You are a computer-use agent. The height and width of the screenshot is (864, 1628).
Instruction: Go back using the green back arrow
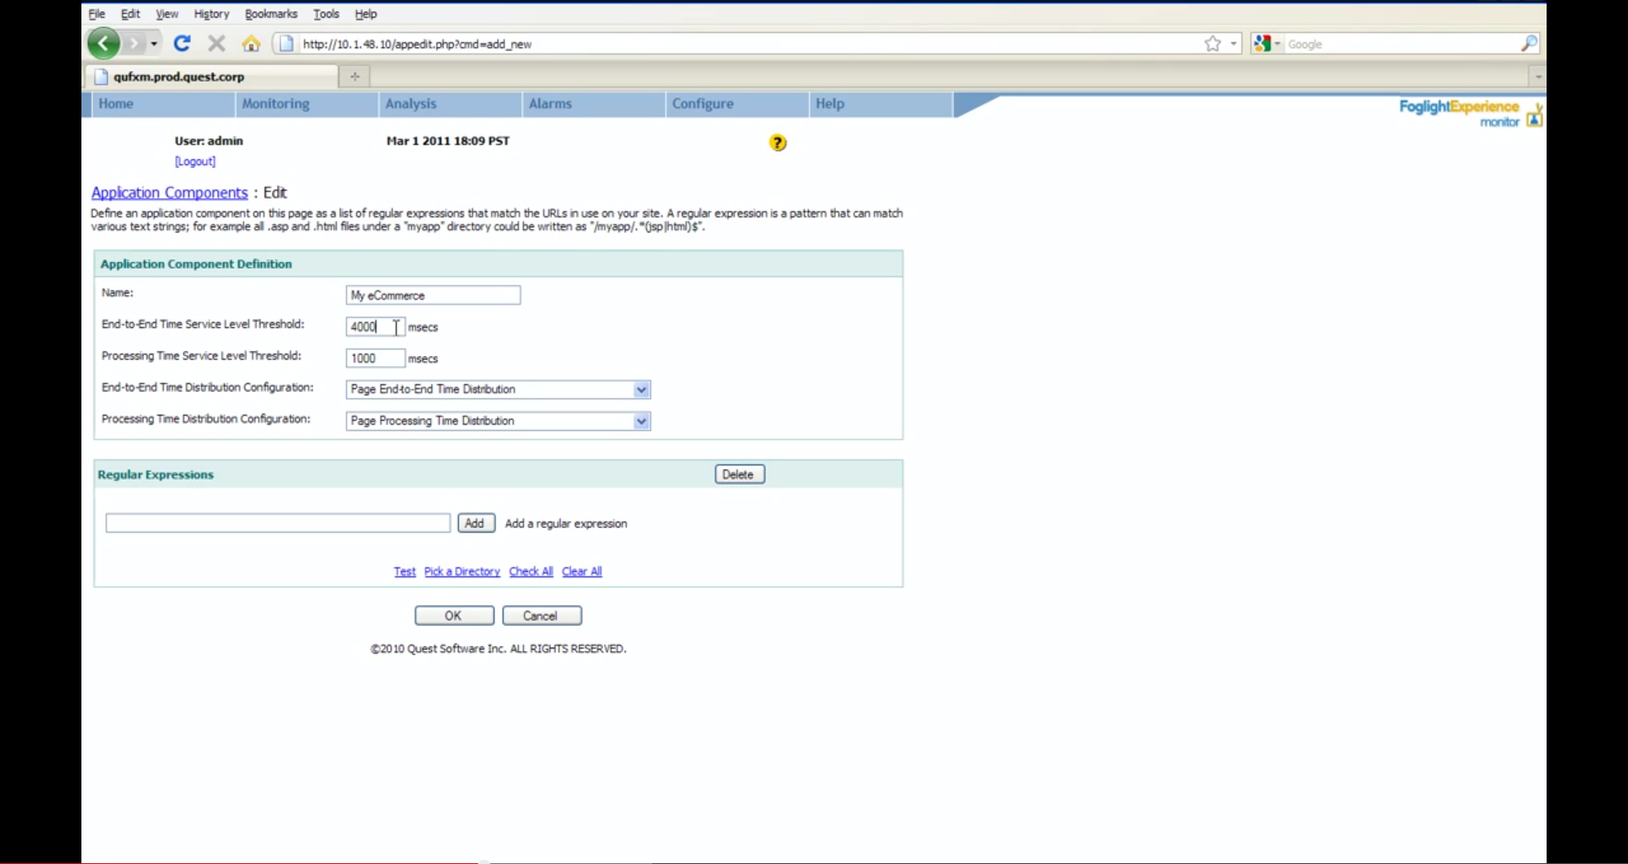(x=103, y=43)
